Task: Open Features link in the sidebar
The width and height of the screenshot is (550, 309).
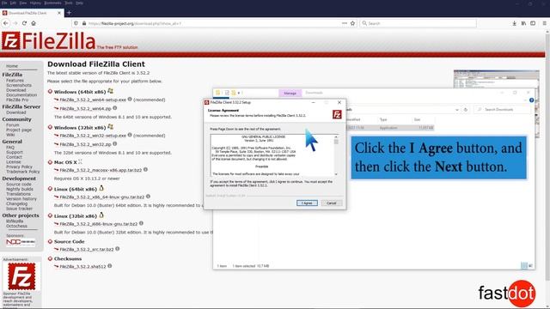Action: click(15, 80)
